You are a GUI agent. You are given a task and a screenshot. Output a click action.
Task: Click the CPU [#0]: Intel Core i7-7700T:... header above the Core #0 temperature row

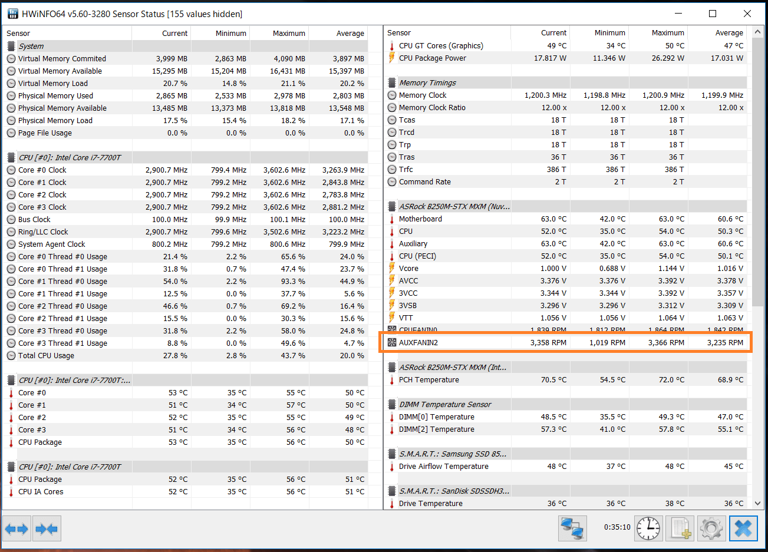coord(185,380)
